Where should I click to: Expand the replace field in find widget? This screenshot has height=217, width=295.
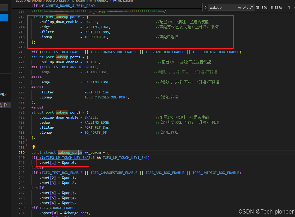pyautogui.click(x=206, y=7)
